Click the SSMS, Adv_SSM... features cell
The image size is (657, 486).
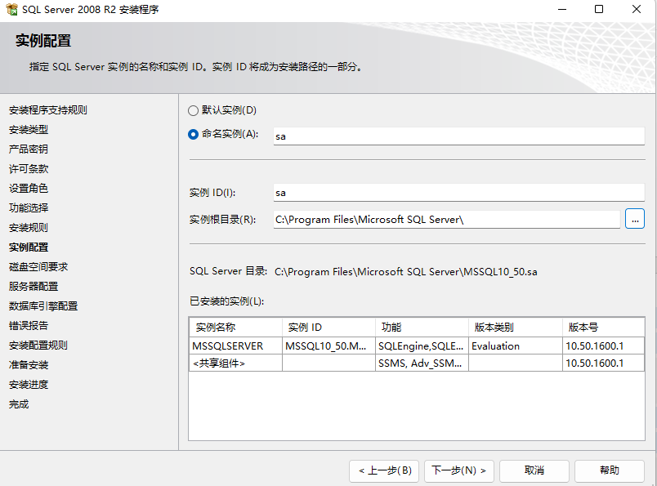(x=422, y=363)
